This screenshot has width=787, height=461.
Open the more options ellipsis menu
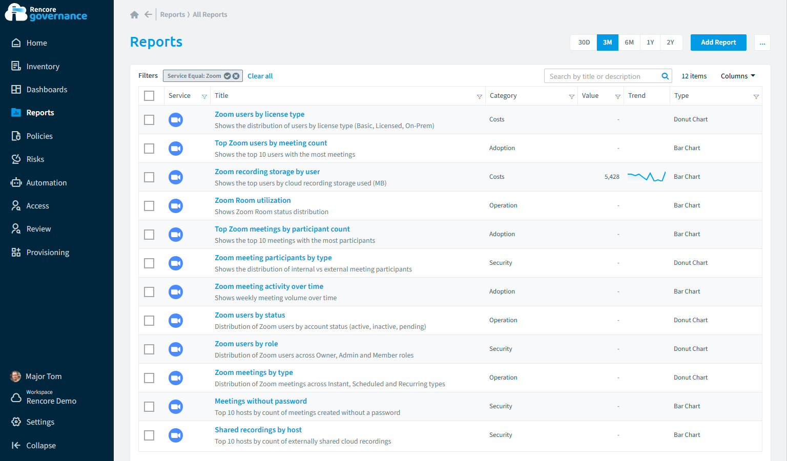tap(762, 43)
